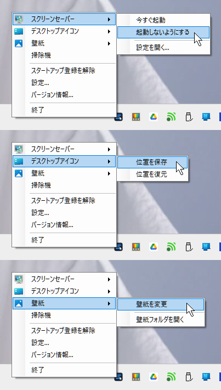
Task: Click the arrow beside highlighted デスクトップアイコン
Action: pos(109,161)
